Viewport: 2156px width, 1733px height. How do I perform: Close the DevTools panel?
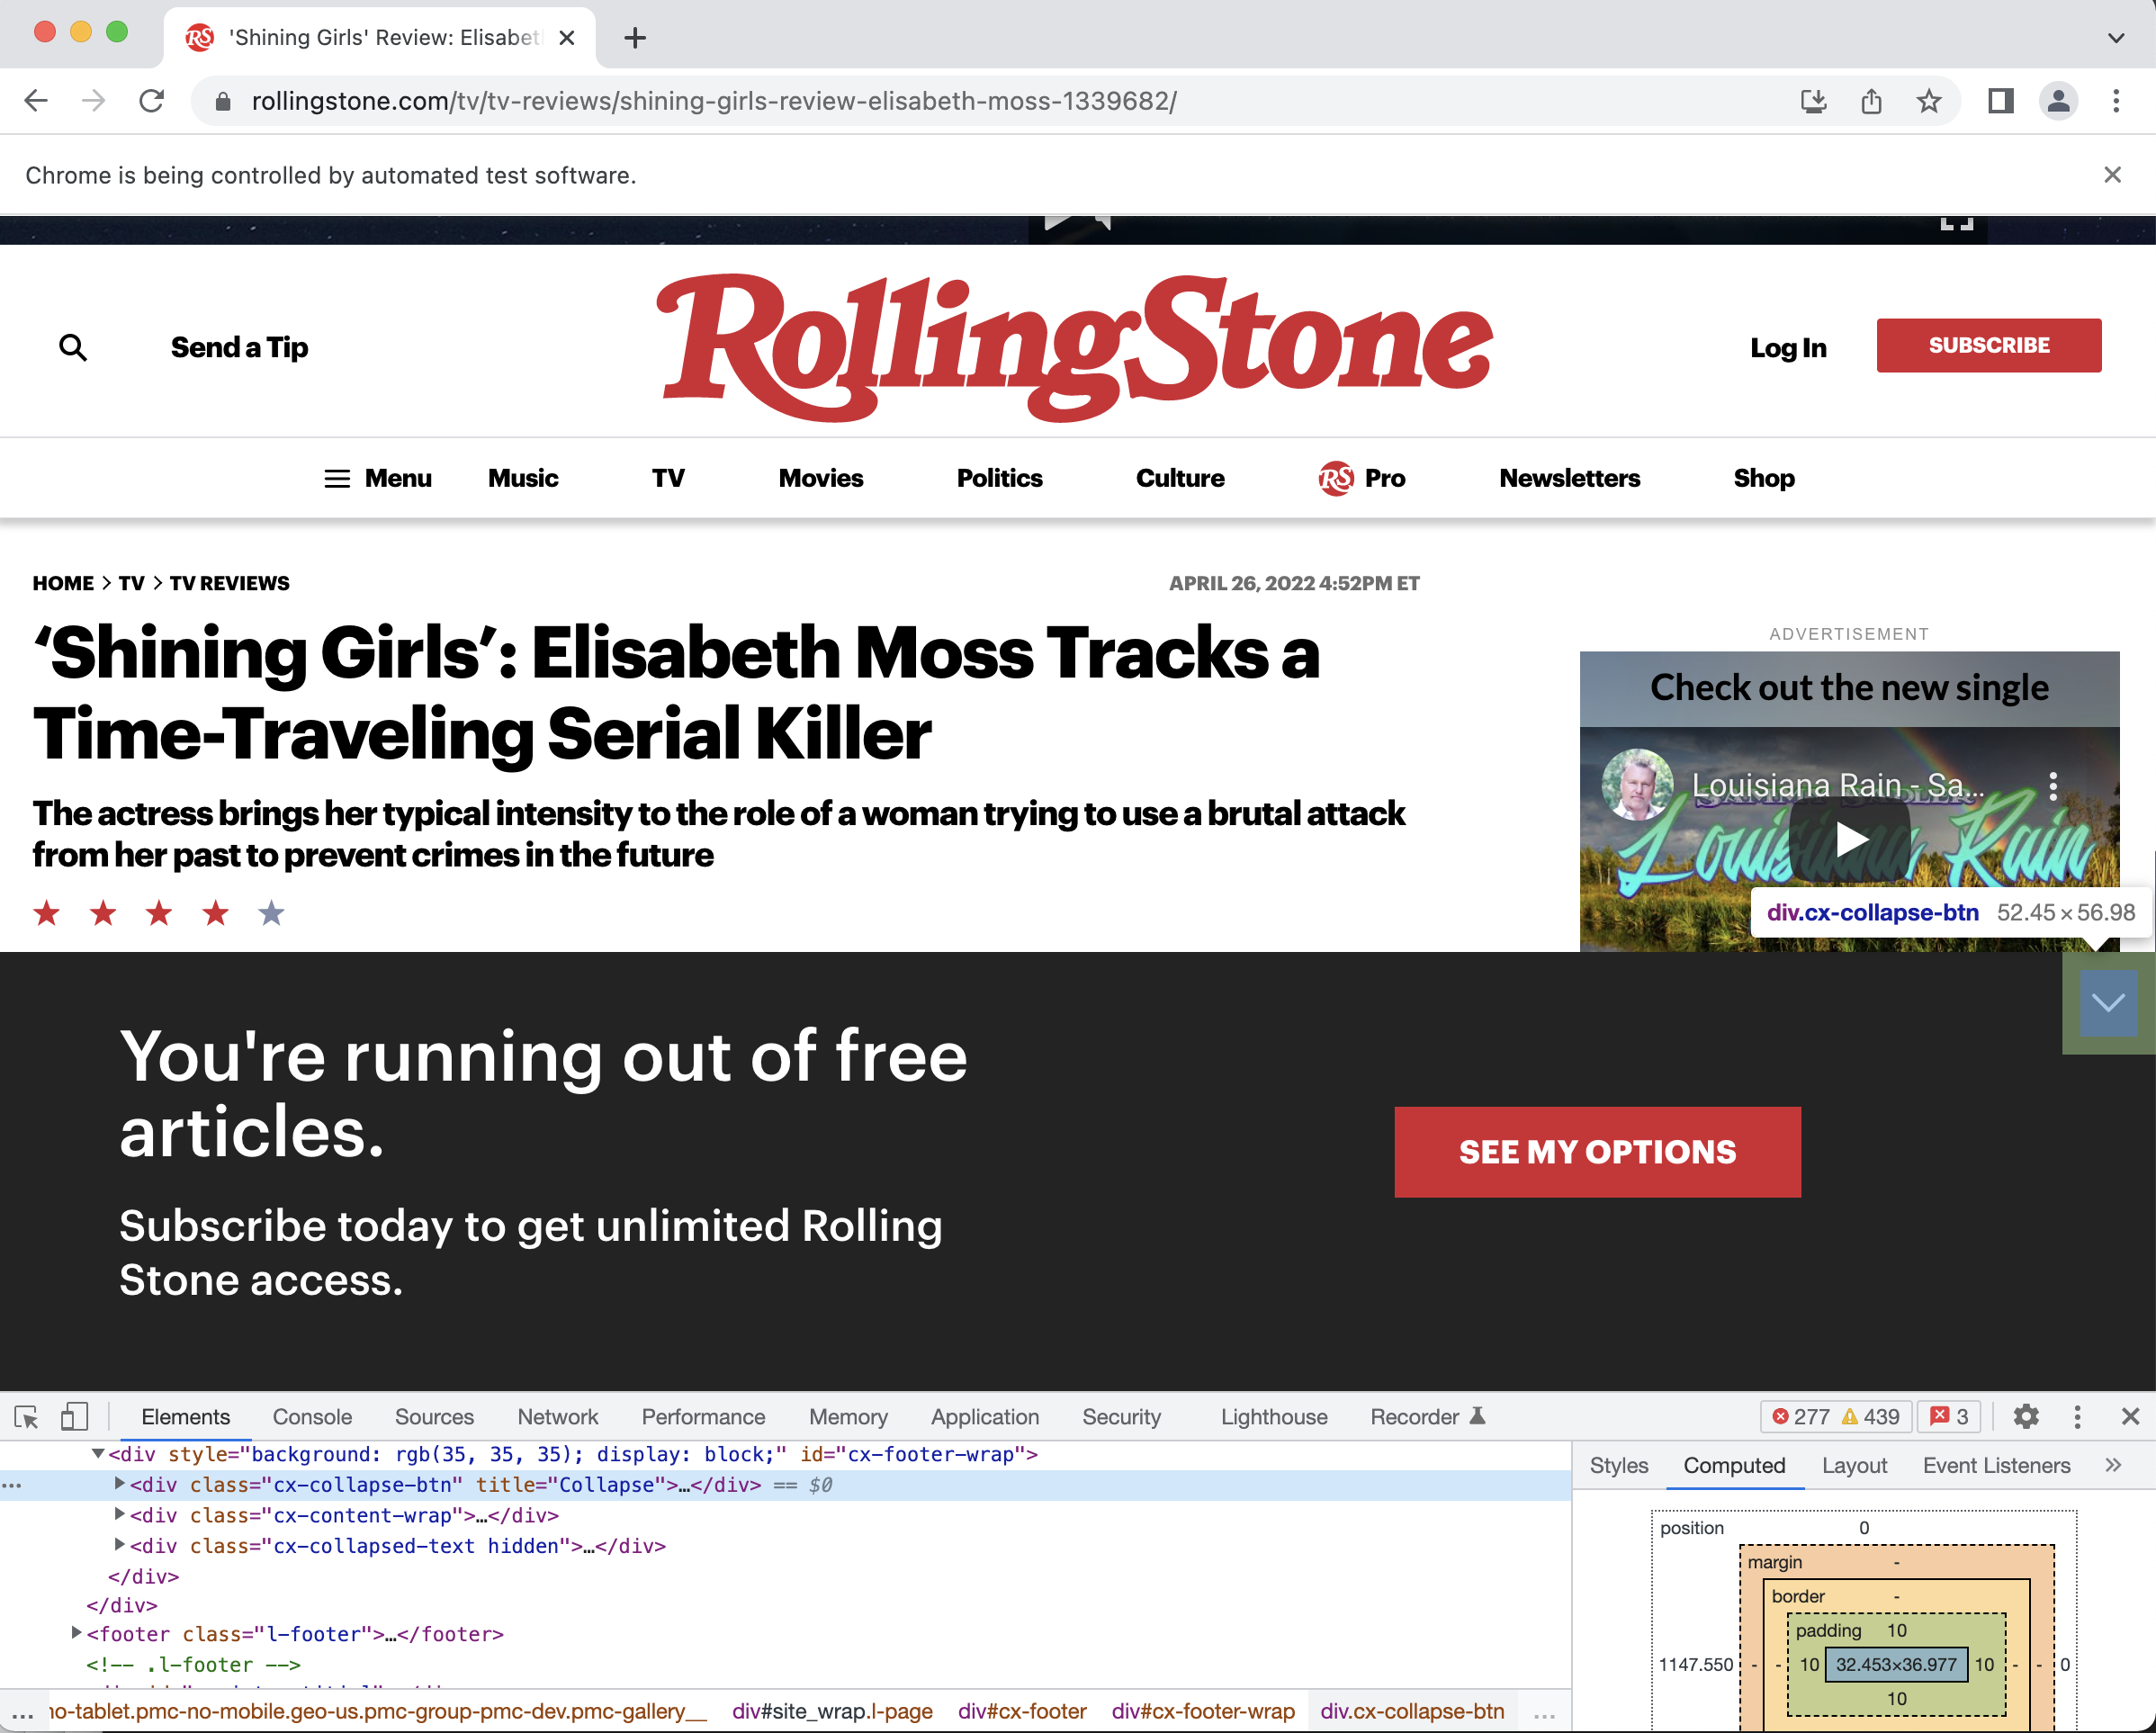2130,1416
